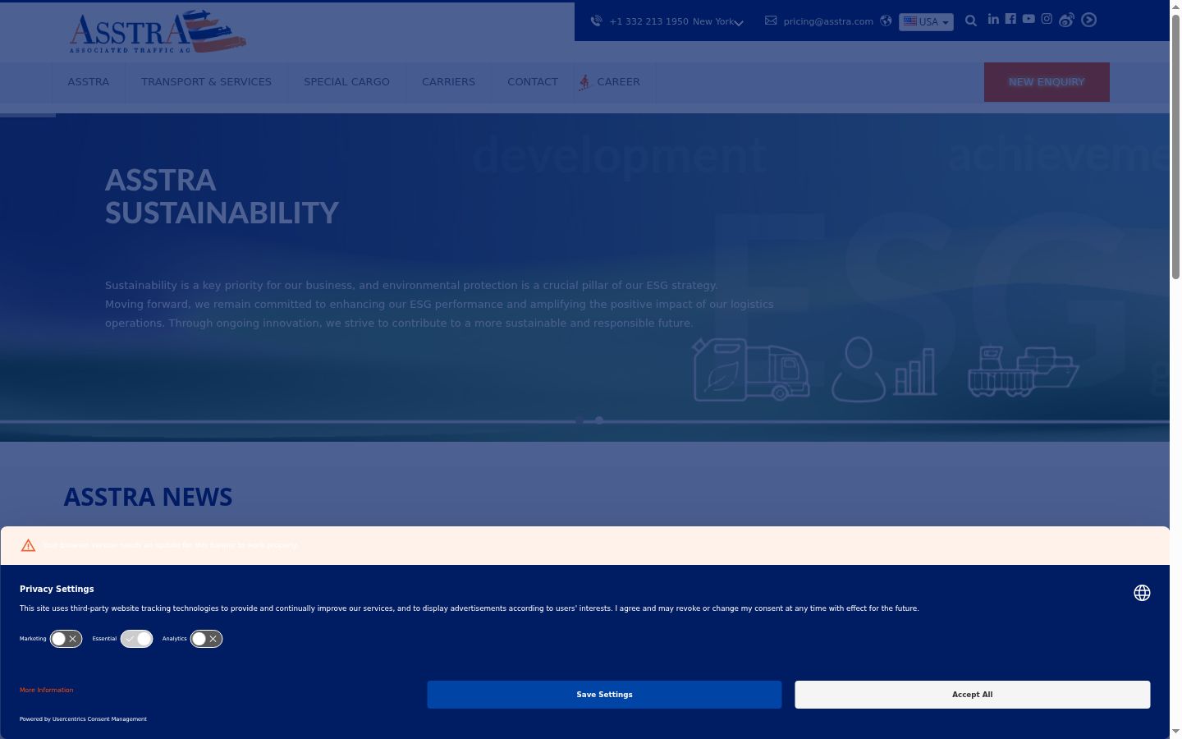
Task: Click the career figure icon
Action: 585,82
